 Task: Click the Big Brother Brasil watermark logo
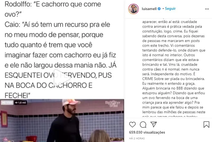(x=113, y=104)
